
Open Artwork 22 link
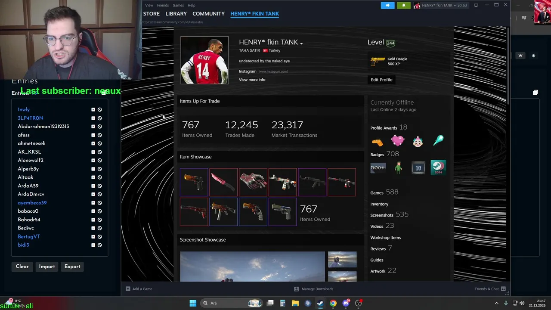383,271
